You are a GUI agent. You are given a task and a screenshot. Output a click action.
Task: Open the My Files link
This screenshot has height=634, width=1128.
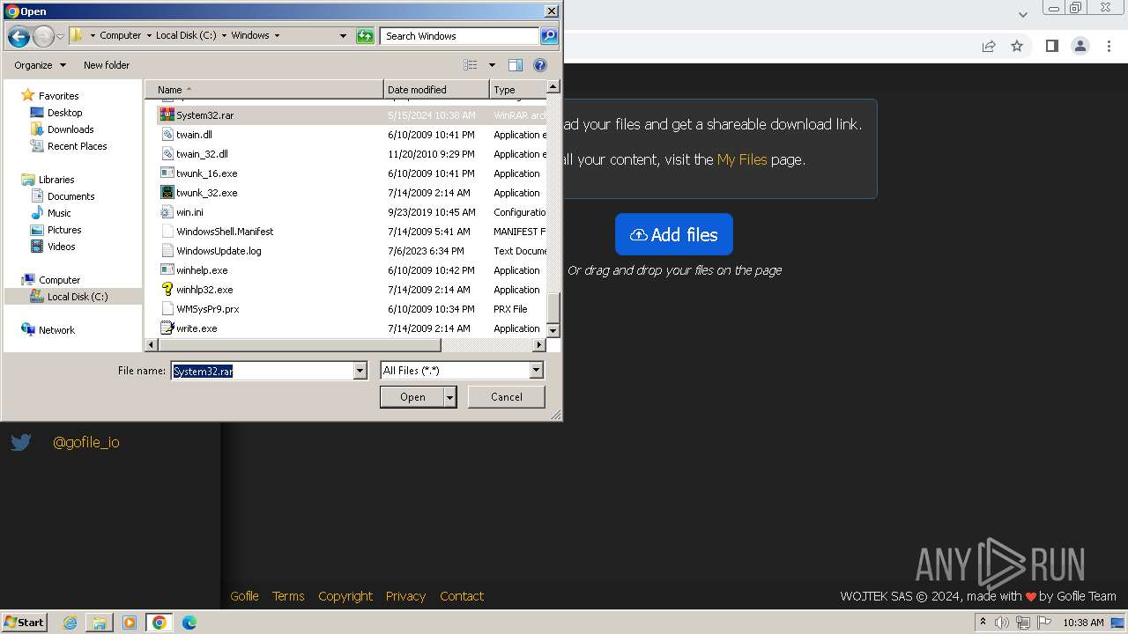742,159
